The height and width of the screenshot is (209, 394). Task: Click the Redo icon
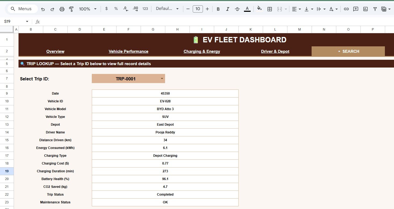[52, 9]
